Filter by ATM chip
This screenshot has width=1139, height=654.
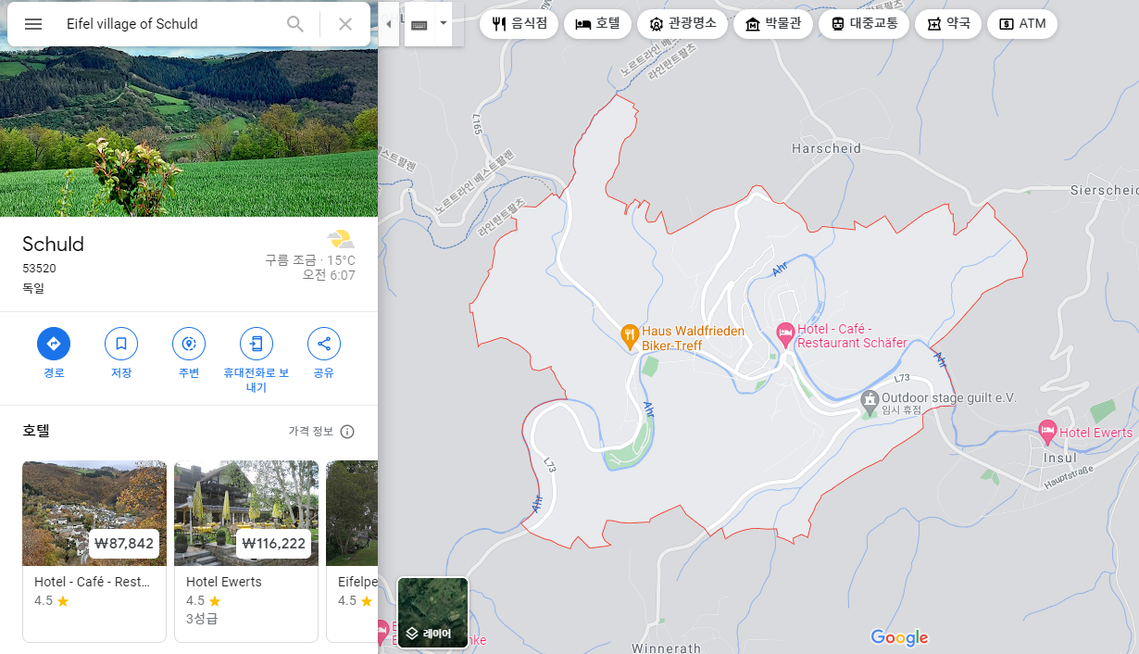[x=1022, y=24]
